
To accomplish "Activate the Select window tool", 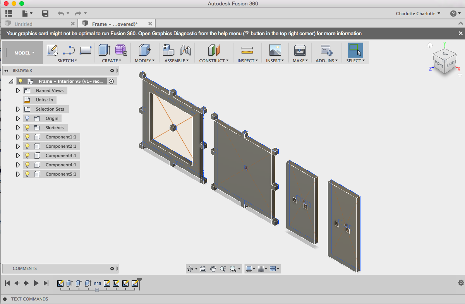I will pos(355,50).
